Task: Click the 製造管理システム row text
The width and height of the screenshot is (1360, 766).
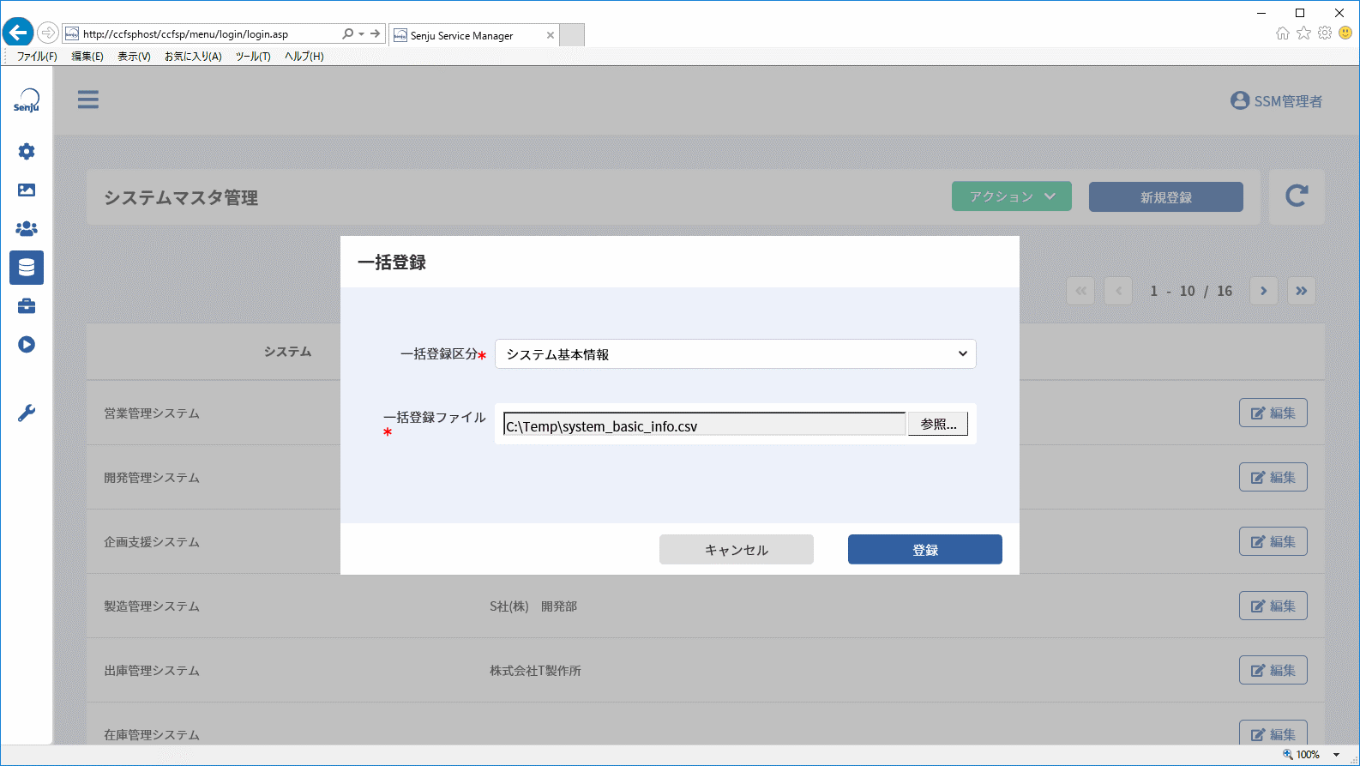Action: tap(152, 606)
